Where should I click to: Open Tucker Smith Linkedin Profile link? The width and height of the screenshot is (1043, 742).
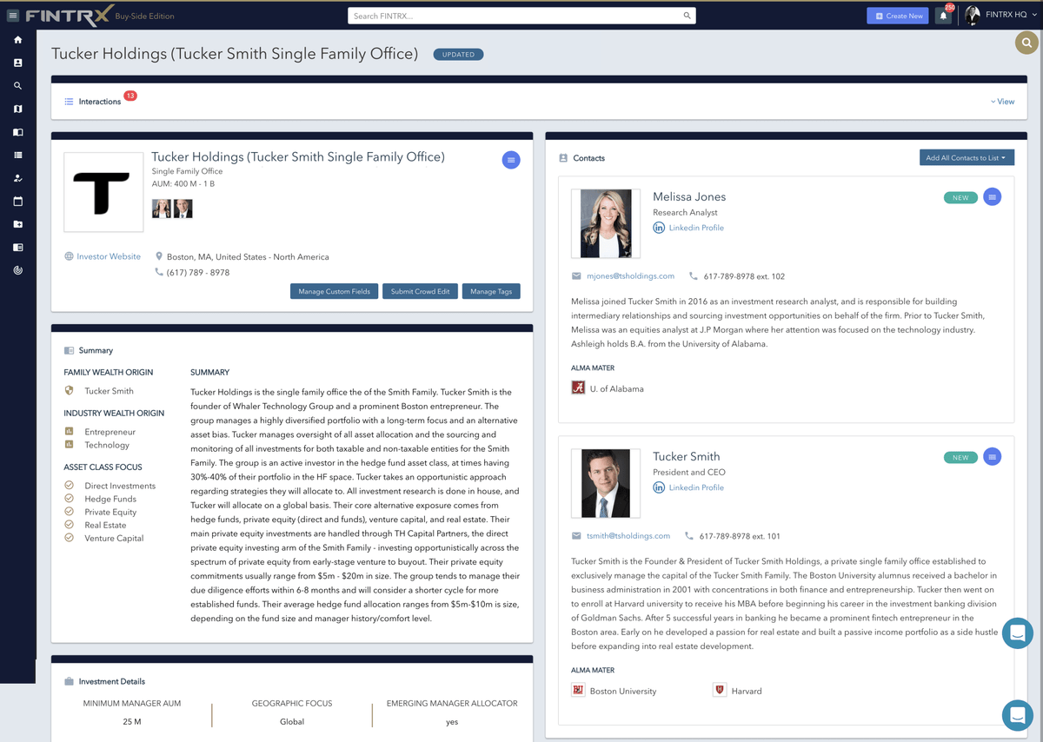point(696,487)
